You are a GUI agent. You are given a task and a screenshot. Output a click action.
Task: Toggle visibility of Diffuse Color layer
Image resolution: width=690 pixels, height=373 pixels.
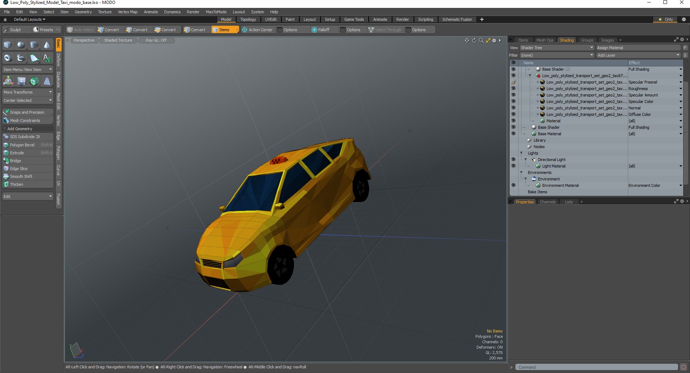click(513, 114)
